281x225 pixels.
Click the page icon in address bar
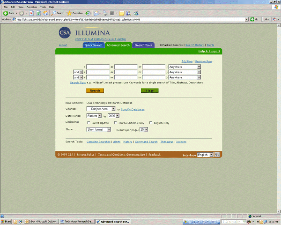point(14,19)
